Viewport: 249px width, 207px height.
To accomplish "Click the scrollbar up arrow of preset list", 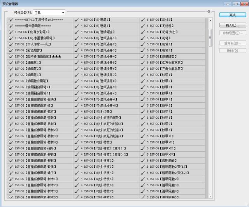I will (210, 20).
